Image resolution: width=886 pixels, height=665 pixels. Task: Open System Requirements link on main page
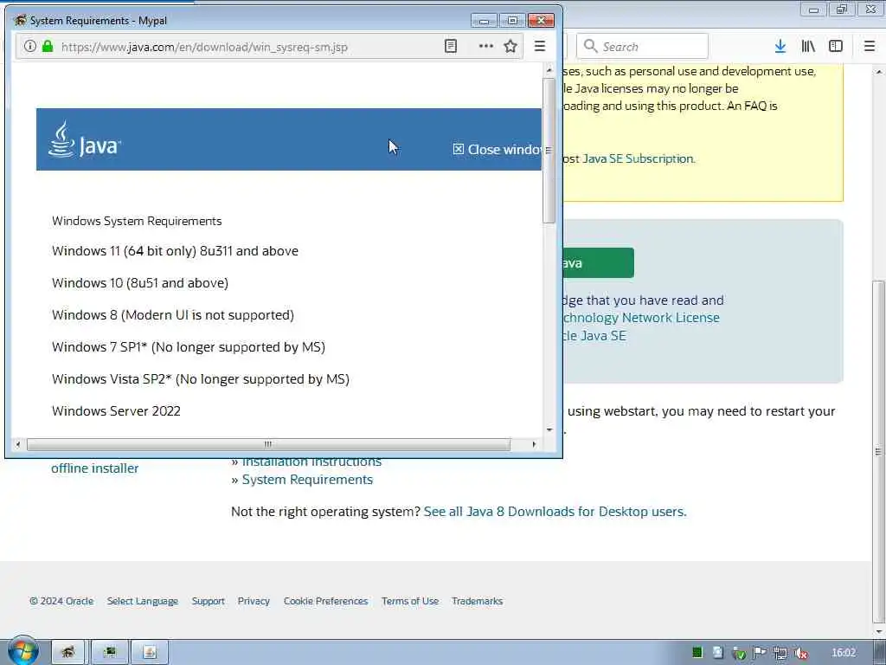[x=307, y=480]
